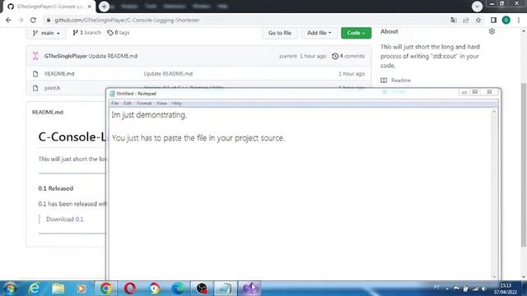
Task: Open a new Chrome tab
Action: [105, 7]
